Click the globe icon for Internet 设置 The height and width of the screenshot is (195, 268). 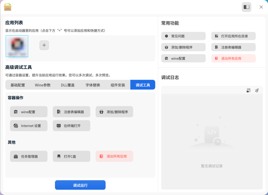point(16,126)
